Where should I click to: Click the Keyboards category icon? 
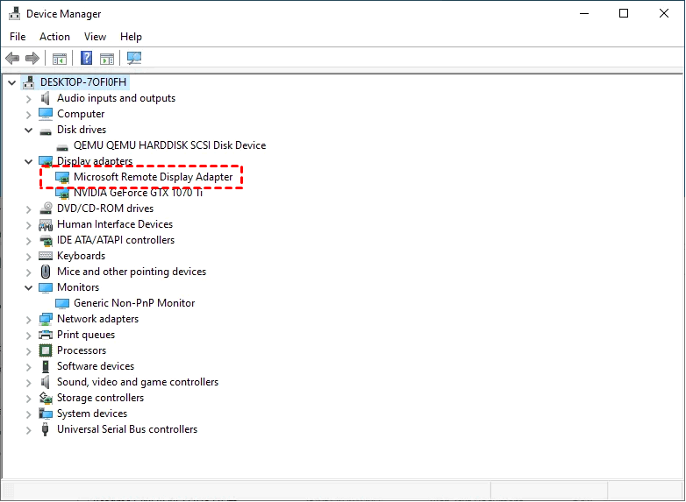click(x=46, y=256)
